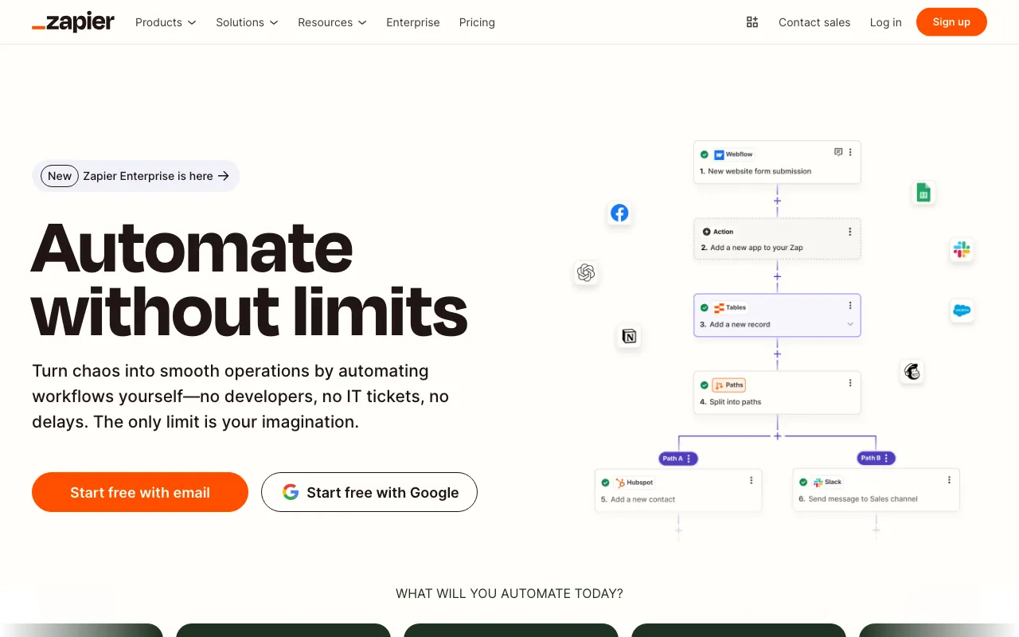Expand chevron on Add a new record step

850,324
